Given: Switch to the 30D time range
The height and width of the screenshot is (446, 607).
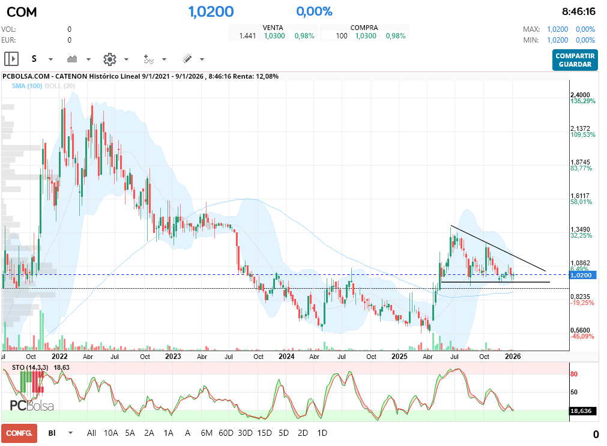Looking at the screenshot, I should (x=245, y=433).
